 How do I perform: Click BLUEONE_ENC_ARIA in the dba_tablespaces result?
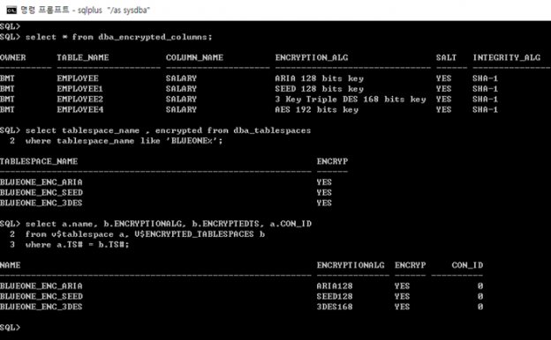click(42, 182)
